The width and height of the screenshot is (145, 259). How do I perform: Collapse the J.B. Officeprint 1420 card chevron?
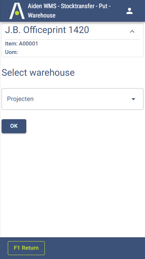132,31
